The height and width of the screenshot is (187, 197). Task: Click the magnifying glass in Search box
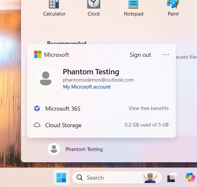pyautogui.click(x=80, y=177)
